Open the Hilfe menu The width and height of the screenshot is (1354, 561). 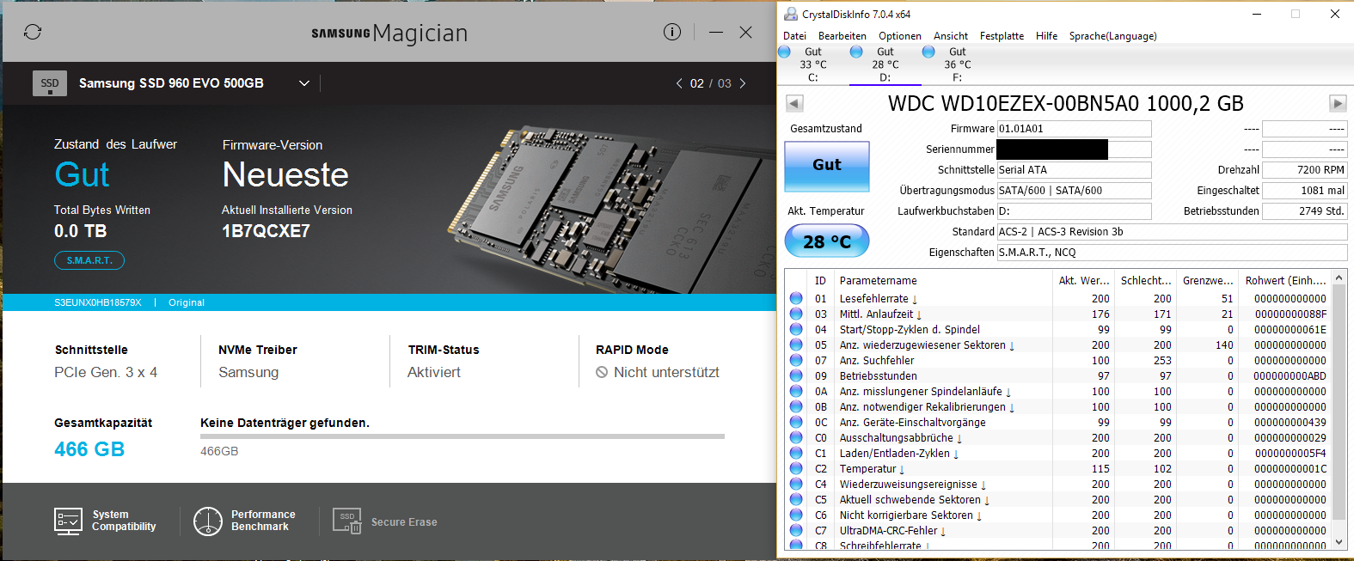point(1047,36)
